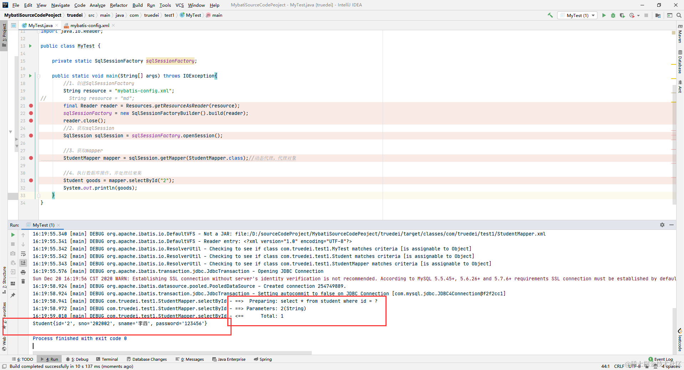This screenshot has width=684, height=370.
Task: Hide the Run tool window
Action: [672, 225]
